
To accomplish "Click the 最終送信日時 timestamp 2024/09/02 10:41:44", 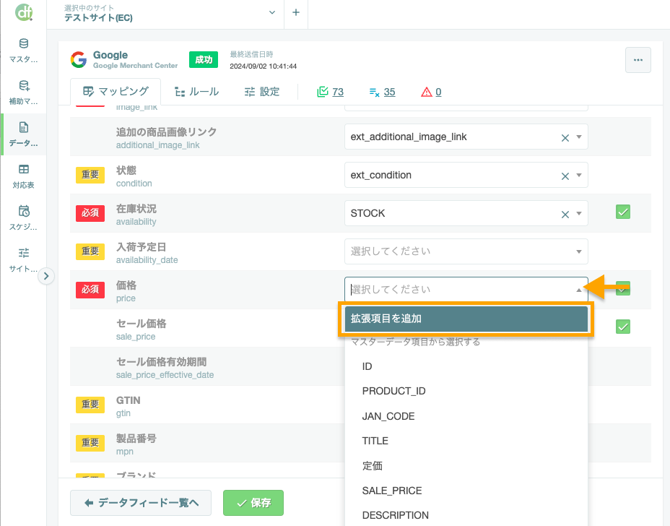I will (264, 66).
